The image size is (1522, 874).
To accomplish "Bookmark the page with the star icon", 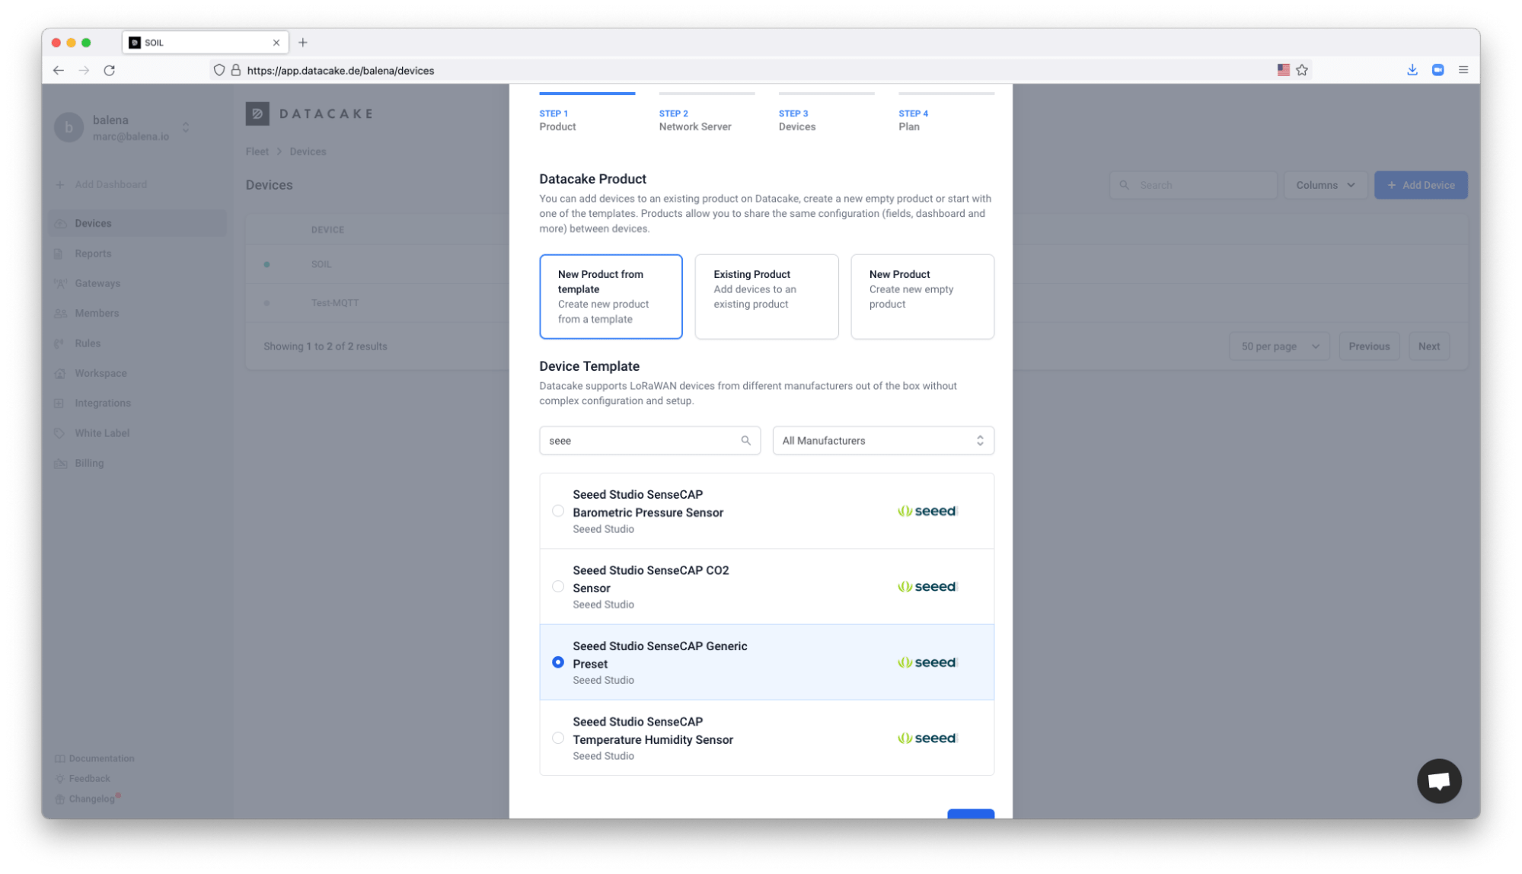I will click(1302, 69).
